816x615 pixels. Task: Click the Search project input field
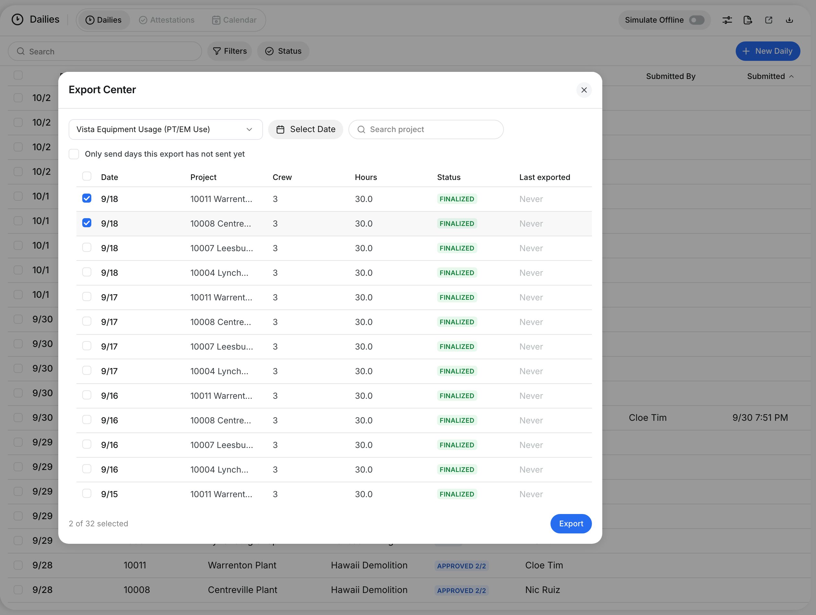pyautogui.click(x=426, y=129)
